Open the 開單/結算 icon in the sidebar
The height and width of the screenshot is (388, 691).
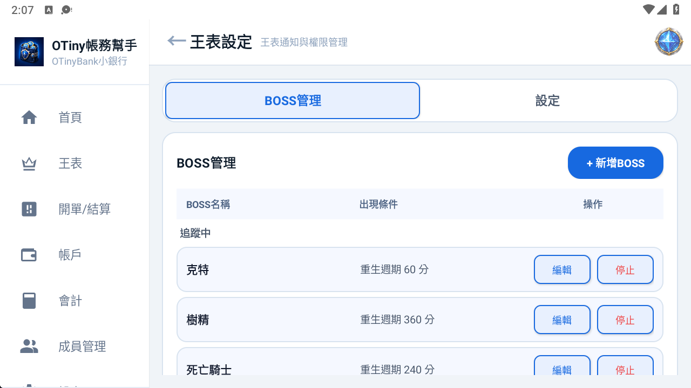(x=29, y=209)
